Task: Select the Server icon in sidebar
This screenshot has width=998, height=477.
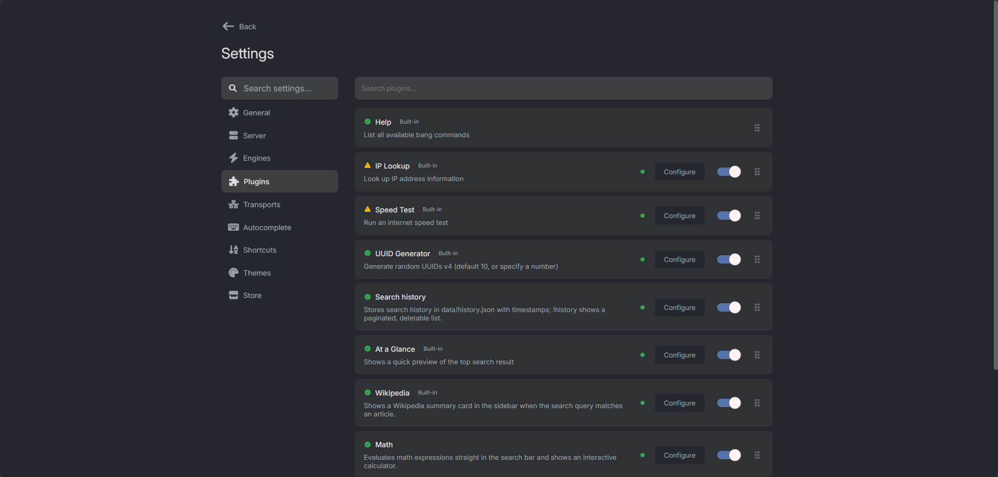Action: pos(233,135)
